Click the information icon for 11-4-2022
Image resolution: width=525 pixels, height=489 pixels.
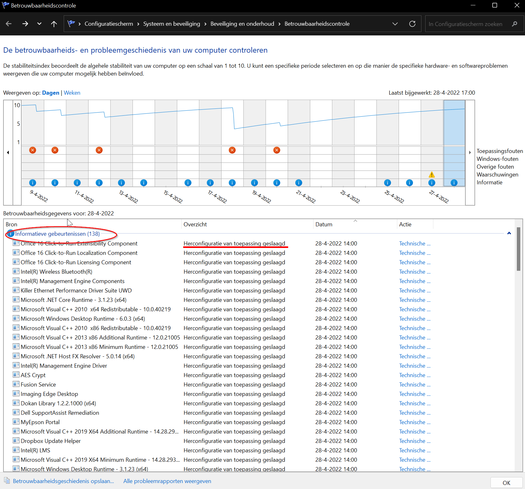pyautogui.click(x=77, y=183)
